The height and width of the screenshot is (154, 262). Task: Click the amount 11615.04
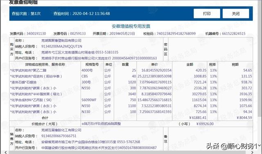click(199, 100)
